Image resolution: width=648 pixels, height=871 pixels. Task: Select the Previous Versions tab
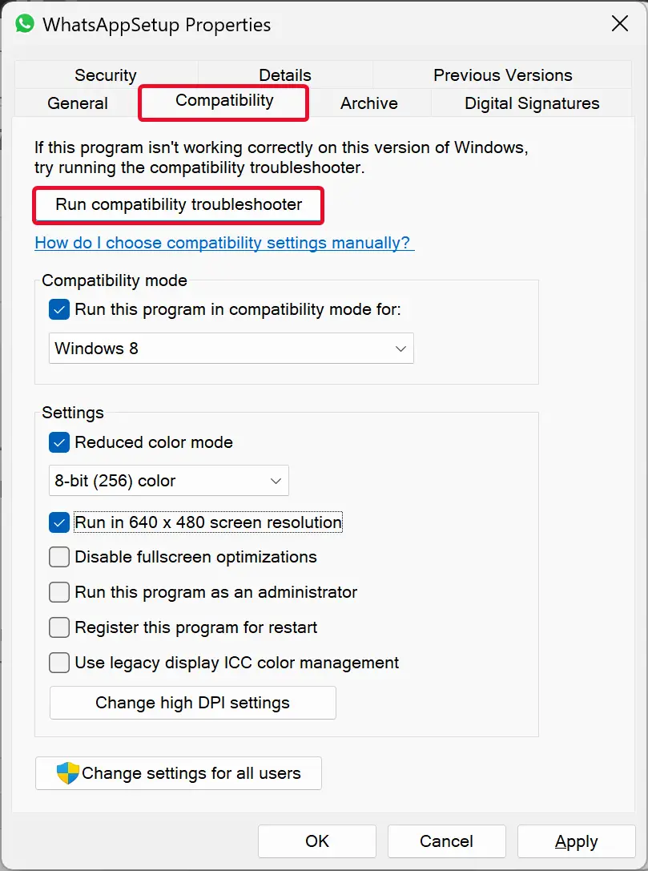502,75
